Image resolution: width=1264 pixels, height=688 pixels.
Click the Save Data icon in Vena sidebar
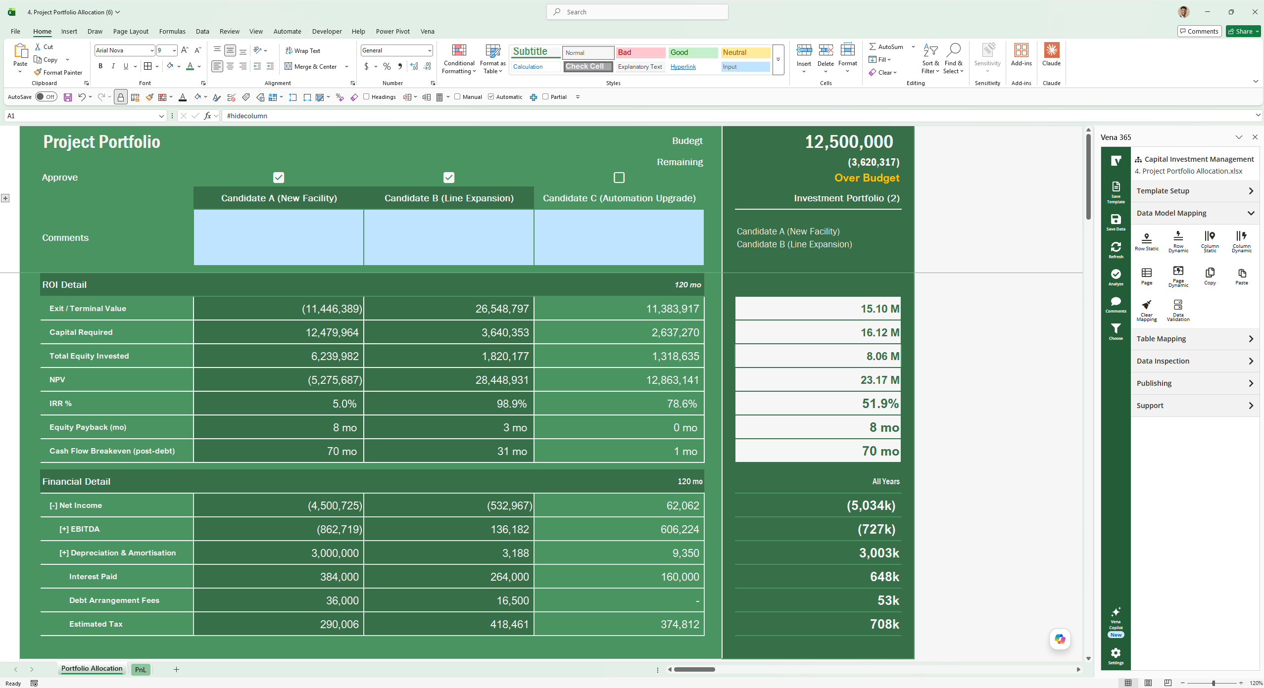1116,222
